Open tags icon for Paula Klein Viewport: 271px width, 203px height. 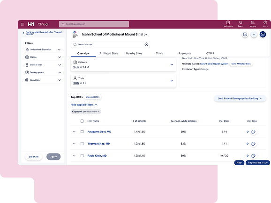point(253,156)
